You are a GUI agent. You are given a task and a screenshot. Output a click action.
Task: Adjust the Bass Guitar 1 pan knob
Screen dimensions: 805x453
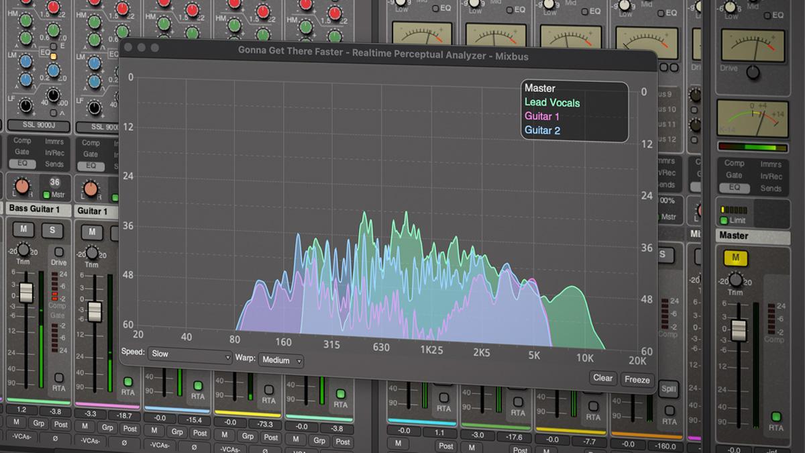tap(22, 187)
